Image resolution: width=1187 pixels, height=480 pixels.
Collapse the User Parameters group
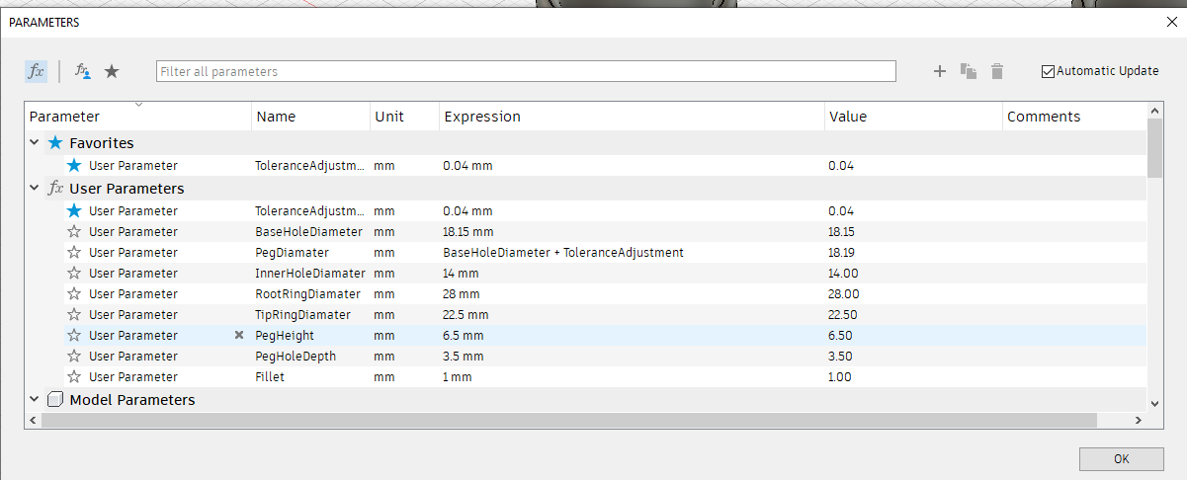pyautogui.click(x=35, y=189)
